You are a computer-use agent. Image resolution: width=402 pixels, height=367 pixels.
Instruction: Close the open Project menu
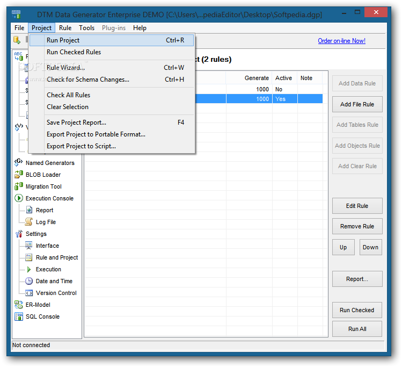coord(41,28)
